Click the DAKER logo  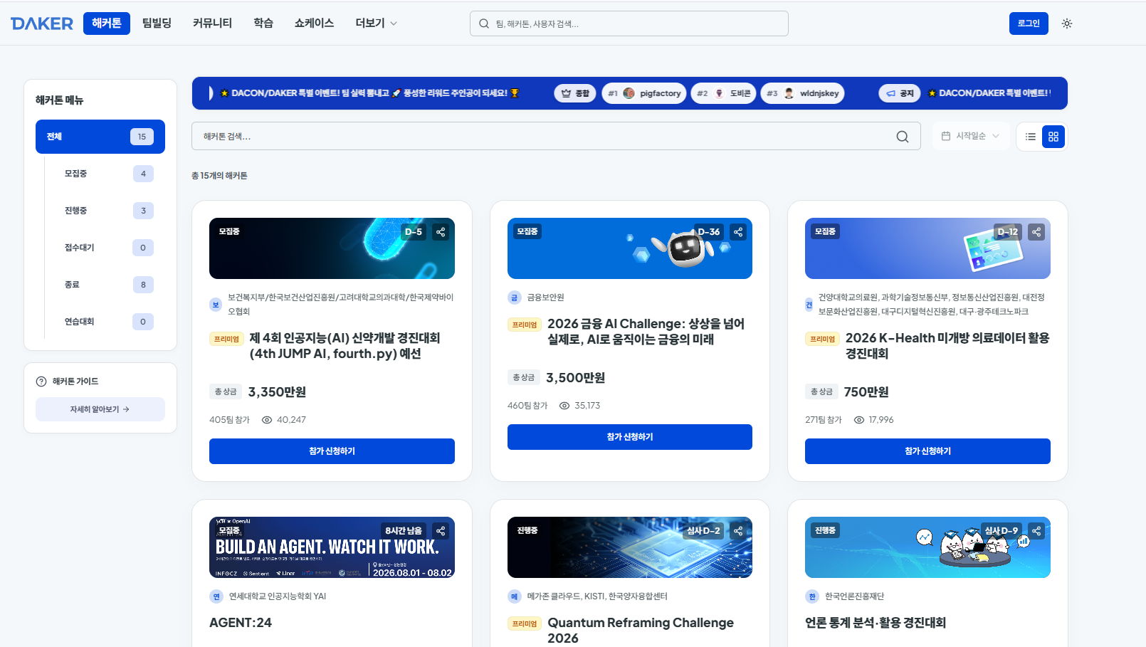coord(42,23)
